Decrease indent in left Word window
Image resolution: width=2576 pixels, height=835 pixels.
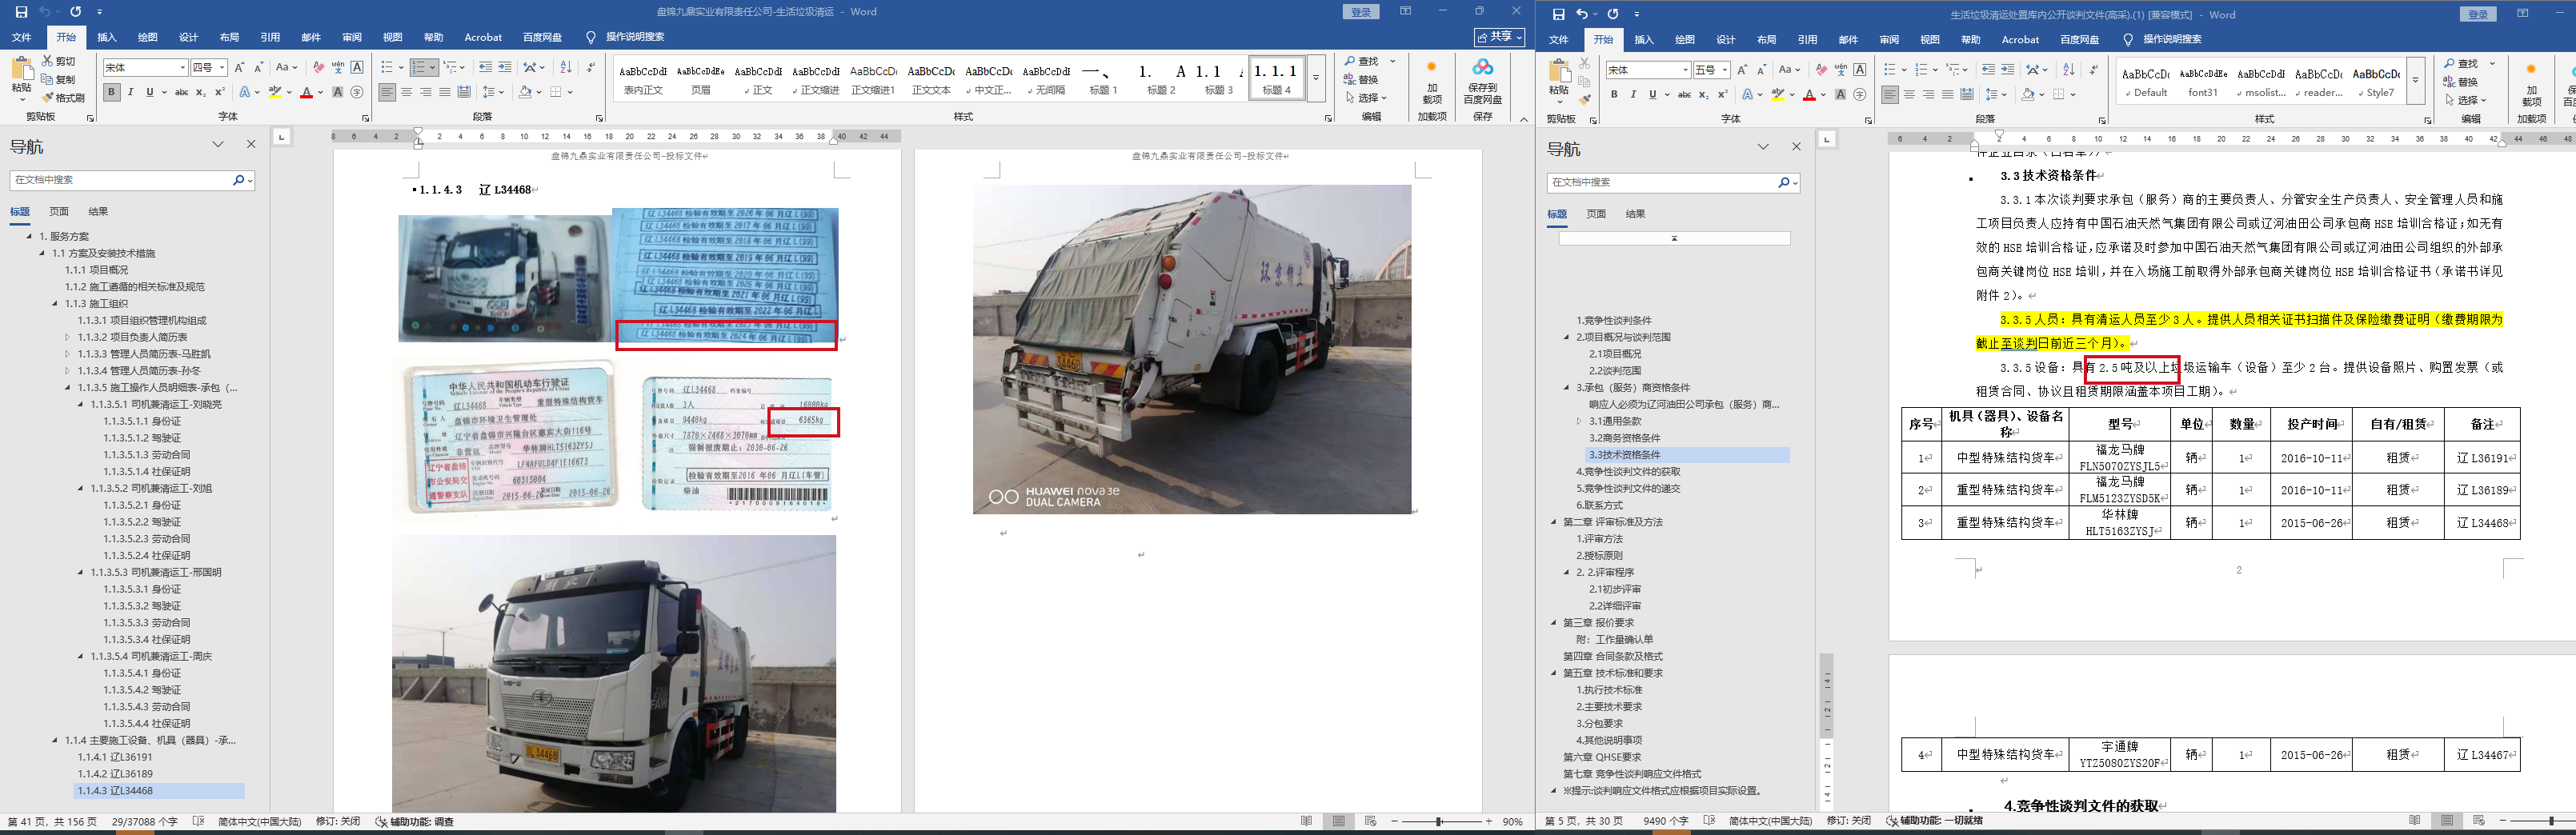coord(485,67)
